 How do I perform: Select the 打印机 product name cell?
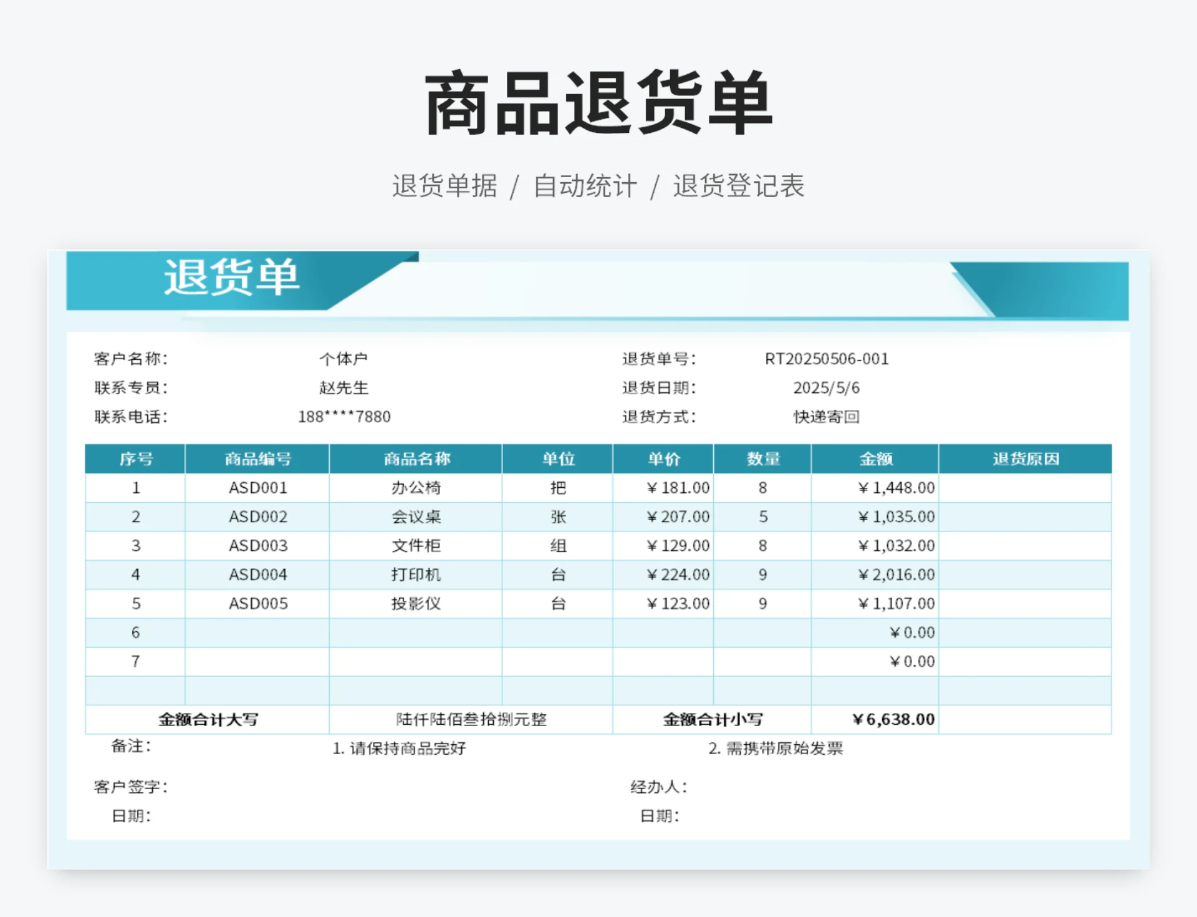pos(416,575)
